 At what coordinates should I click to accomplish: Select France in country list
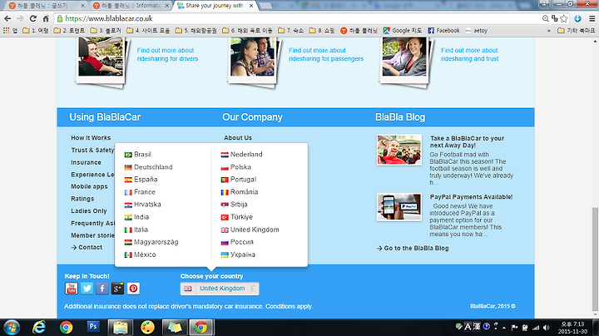click(x=140, y=192)
